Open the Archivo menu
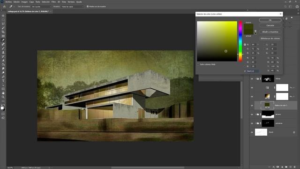This screenshot has height=169, width=300. 8,2
